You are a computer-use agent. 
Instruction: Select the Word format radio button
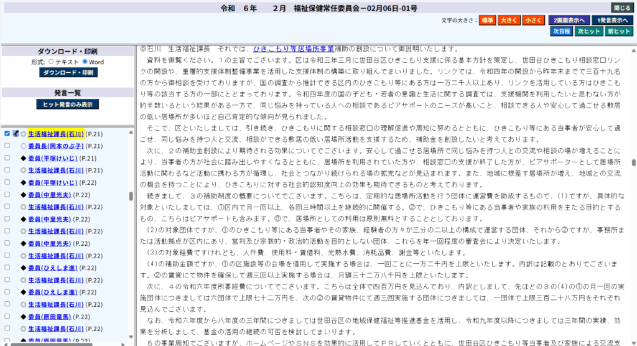tap(84, 62)
